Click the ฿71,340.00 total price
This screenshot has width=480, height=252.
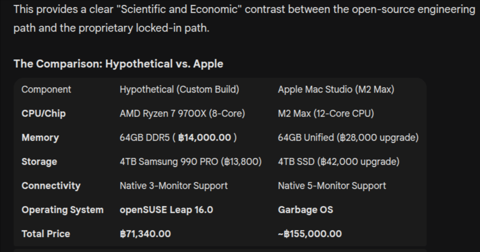[x=145, y=234]
